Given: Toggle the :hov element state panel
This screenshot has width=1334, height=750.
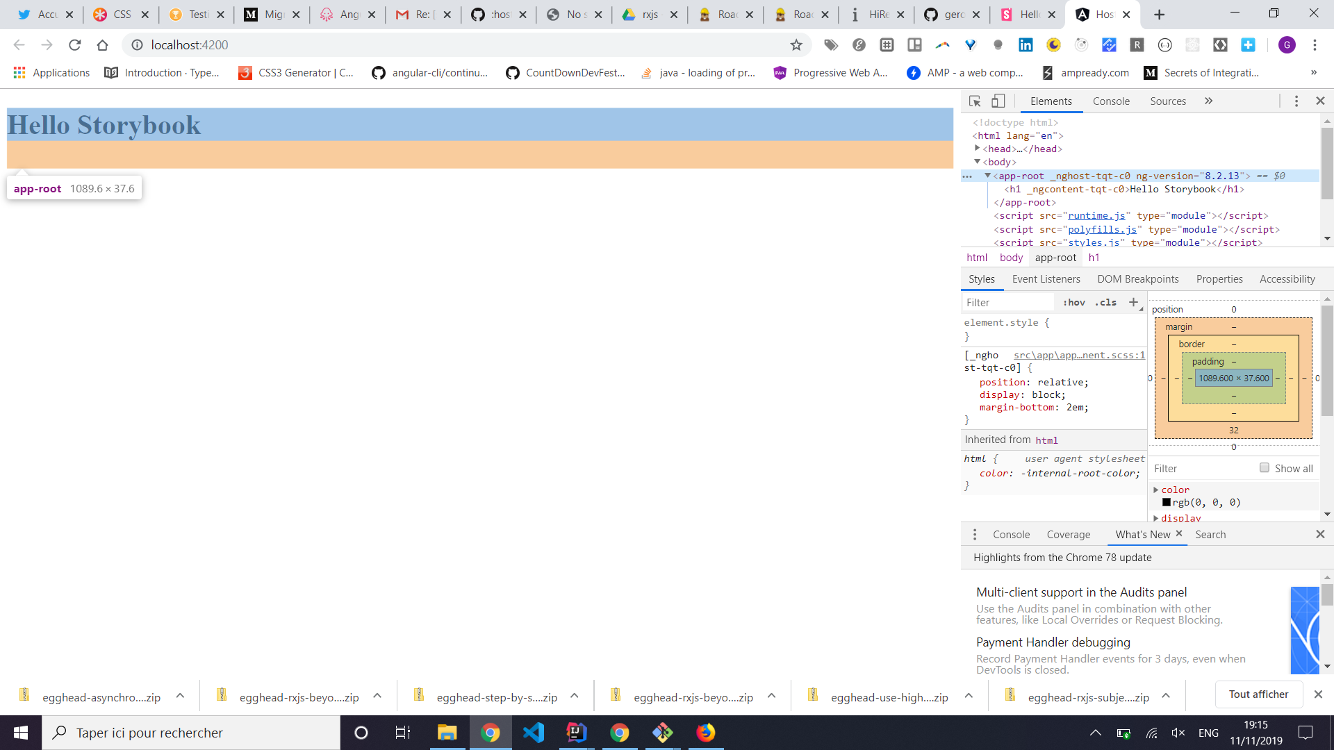Looking at the screenshot, I should [x=1073, y=302].
